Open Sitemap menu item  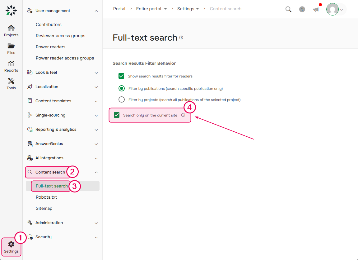(44, 208)
